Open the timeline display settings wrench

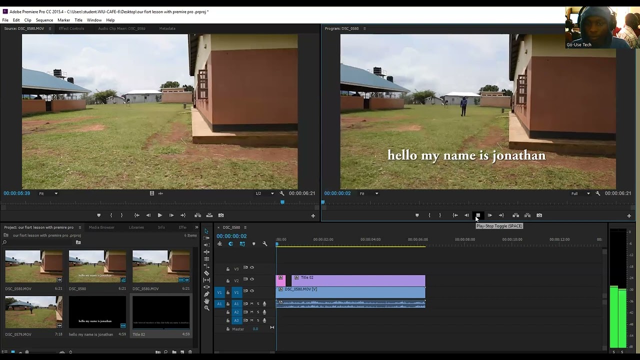coord(265,244)
